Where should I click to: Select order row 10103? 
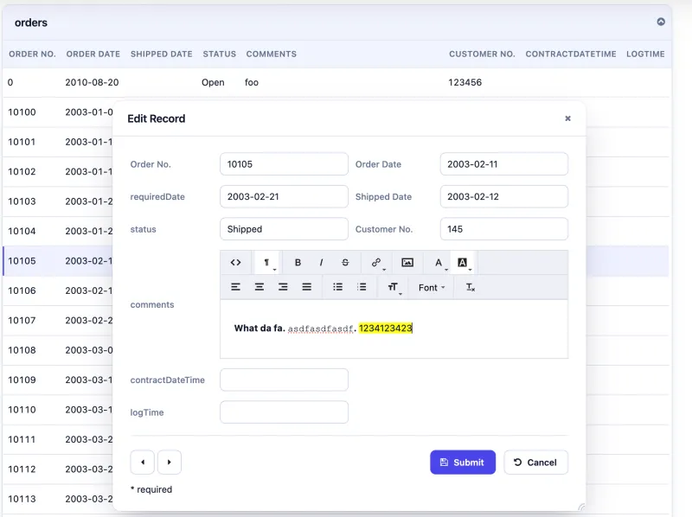[58, 201]
